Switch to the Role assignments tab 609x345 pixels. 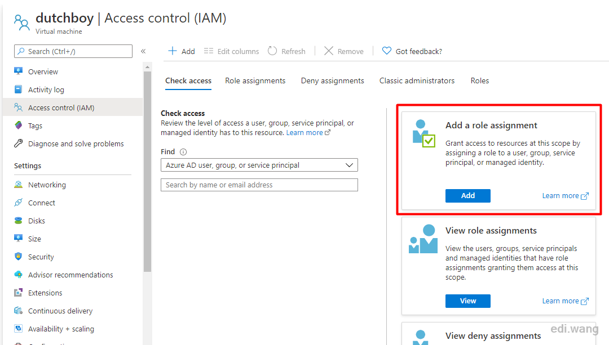click(x=255, y=80)
